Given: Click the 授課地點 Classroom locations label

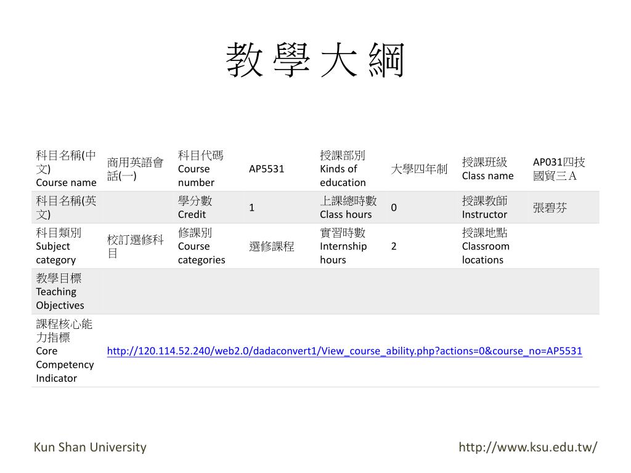Looking at the screenshot, I should [x=486, y=246].
